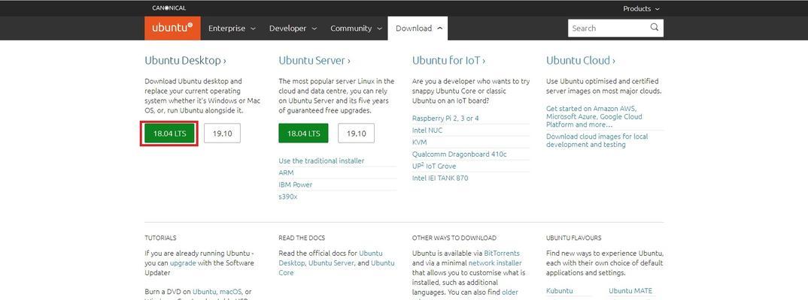Download Ubuntu Desktop 18.04 LTS
Screen dimensions: 808x300
(169, 133)
